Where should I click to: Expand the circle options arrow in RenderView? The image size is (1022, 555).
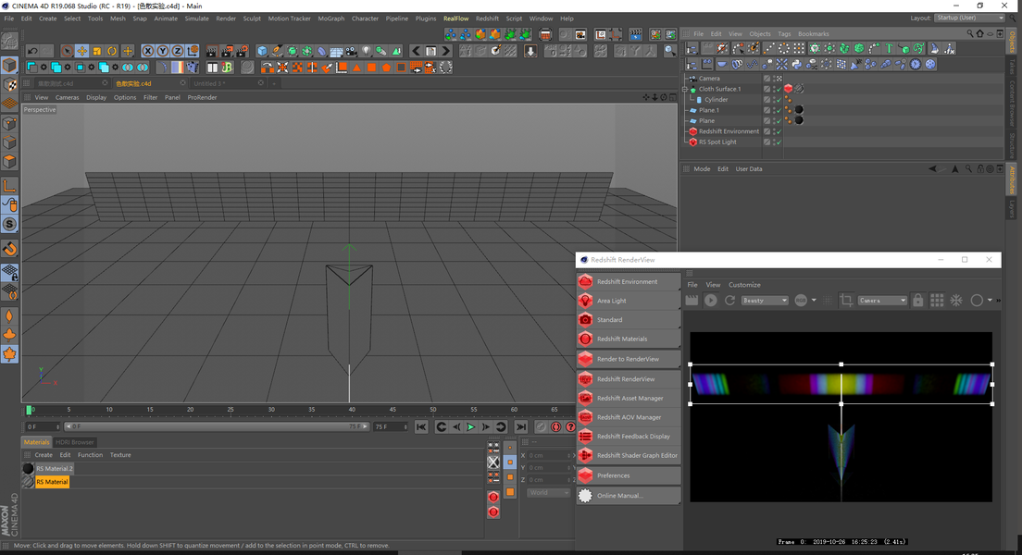[990, 301]
